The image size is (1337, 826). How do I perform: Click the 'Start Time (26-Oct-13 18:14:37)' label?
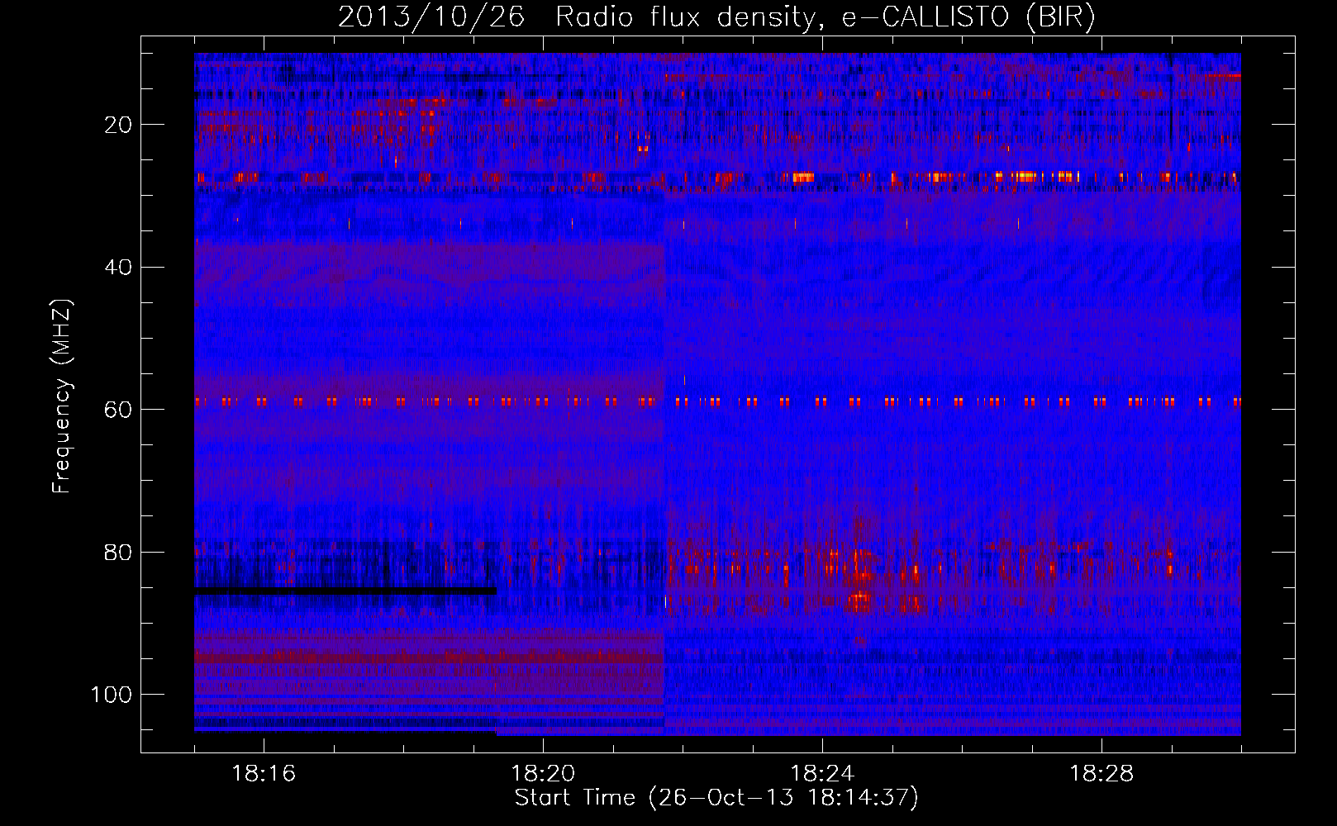point(716,798)
